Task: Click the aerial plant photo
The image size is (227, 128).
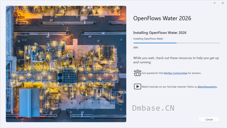Action: 66,64
